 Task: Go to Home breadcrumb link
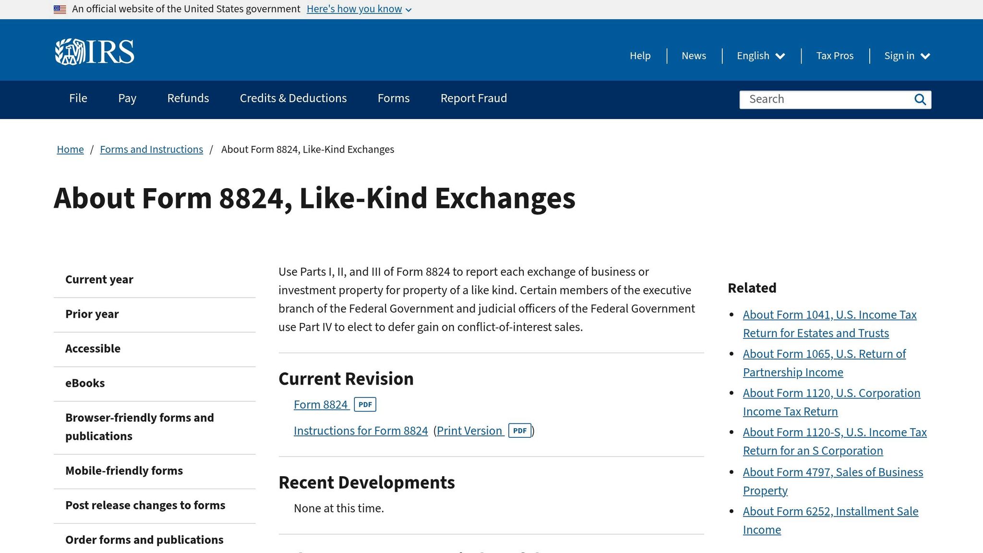click(70, 150)
